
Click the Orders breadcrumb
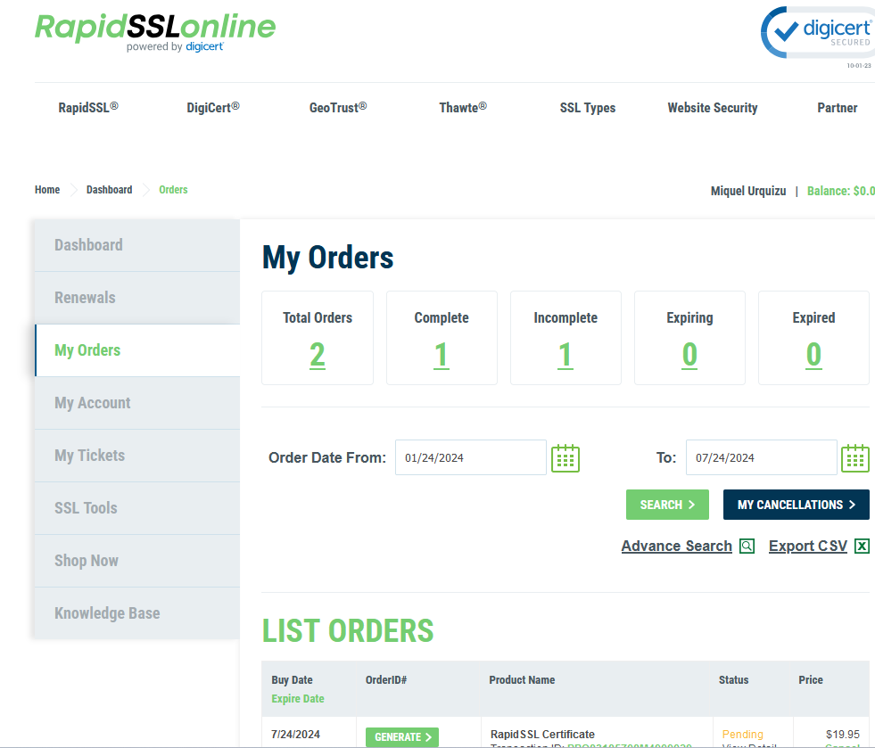[173, 190]
